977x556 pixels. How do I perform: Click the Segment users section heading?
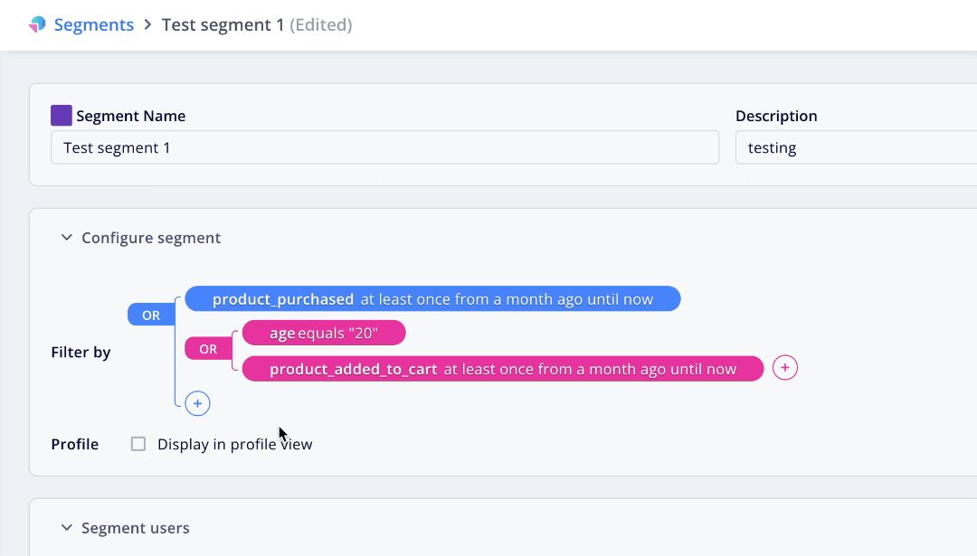point(136,528)
